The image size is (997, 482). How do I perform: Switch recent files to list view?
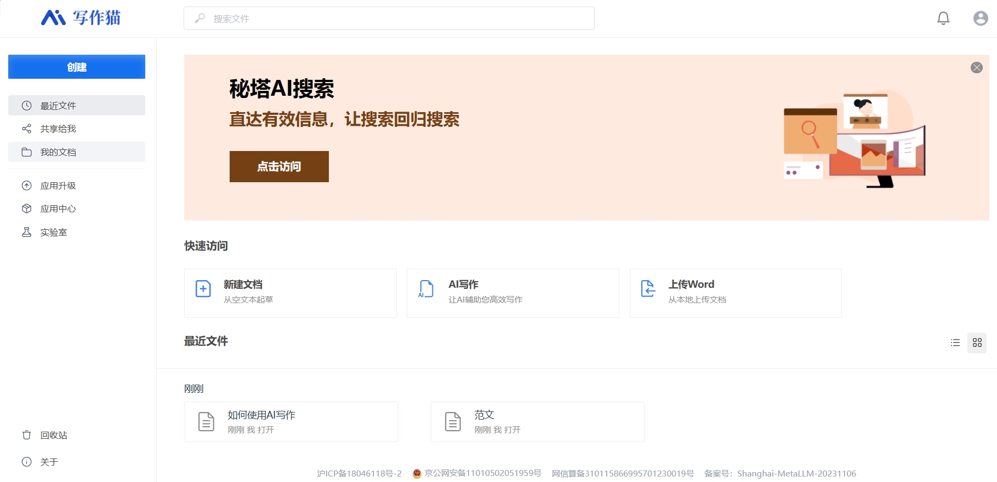tap(955, 342)
